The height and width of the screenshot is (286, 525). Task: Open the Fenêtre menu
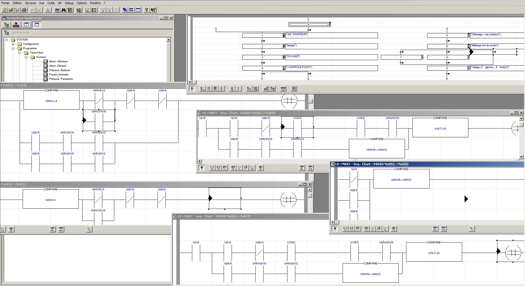pyautogui.click(x=95, y=3)
